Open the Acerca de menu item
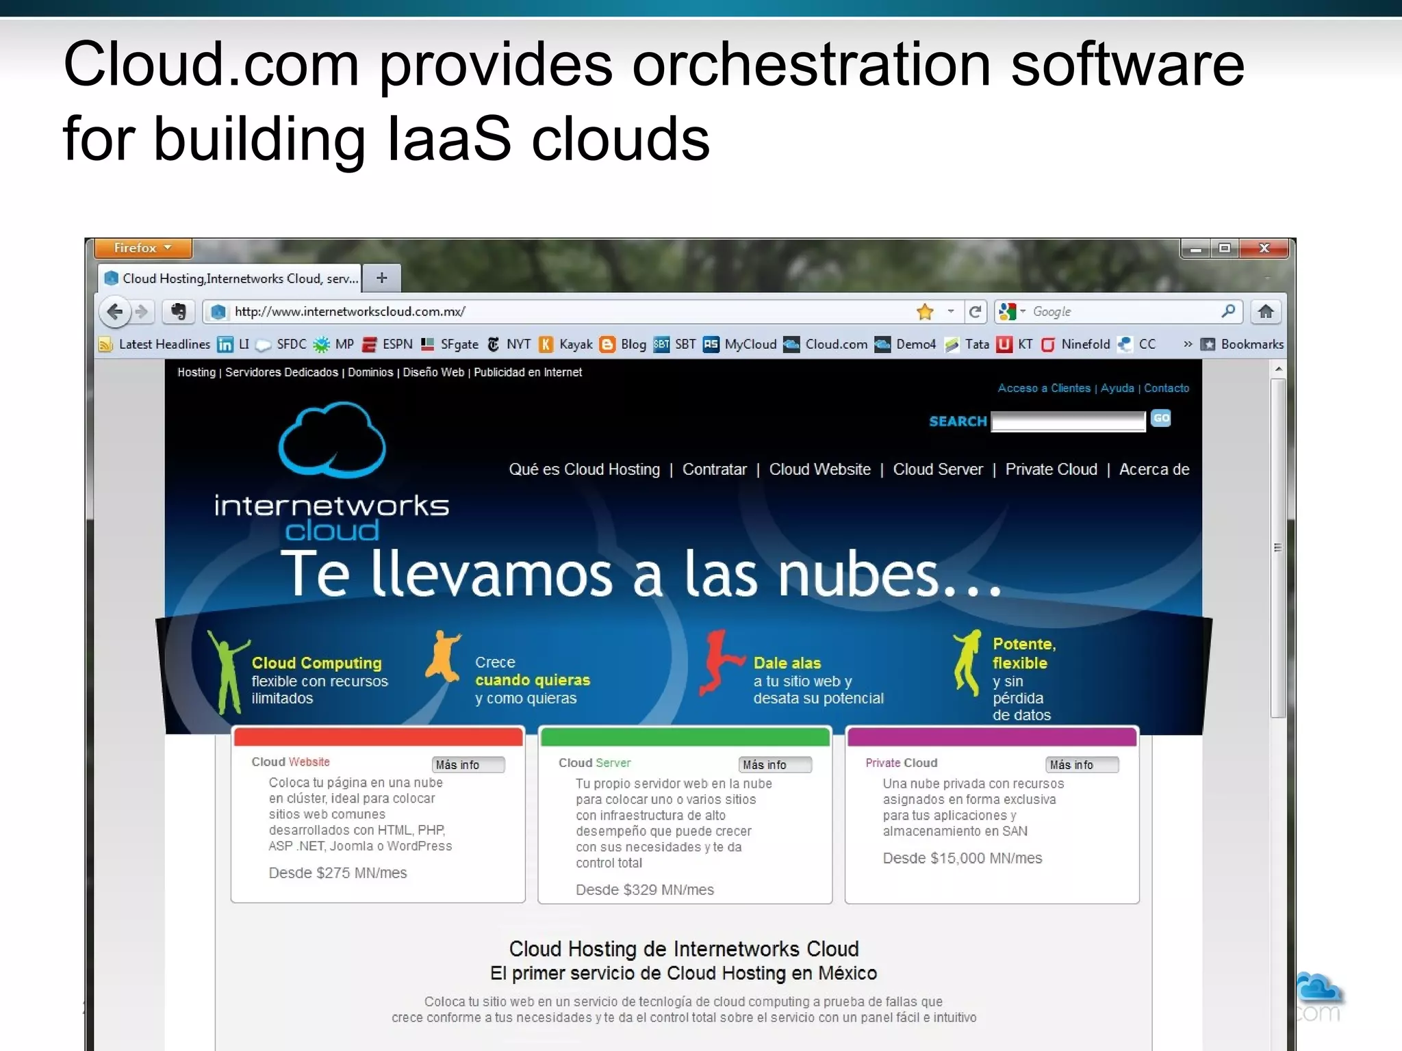The height and width of the screenshot is (1051, 1402). point(1154,469)
